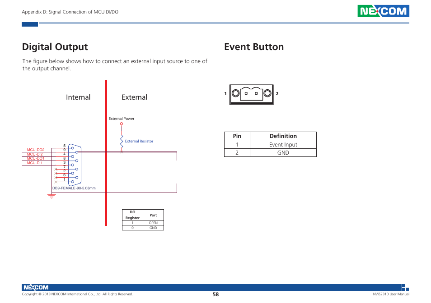Viewport: 431px width, 303px height.
Task: Click the event button connector diagram
Action: 252,95
